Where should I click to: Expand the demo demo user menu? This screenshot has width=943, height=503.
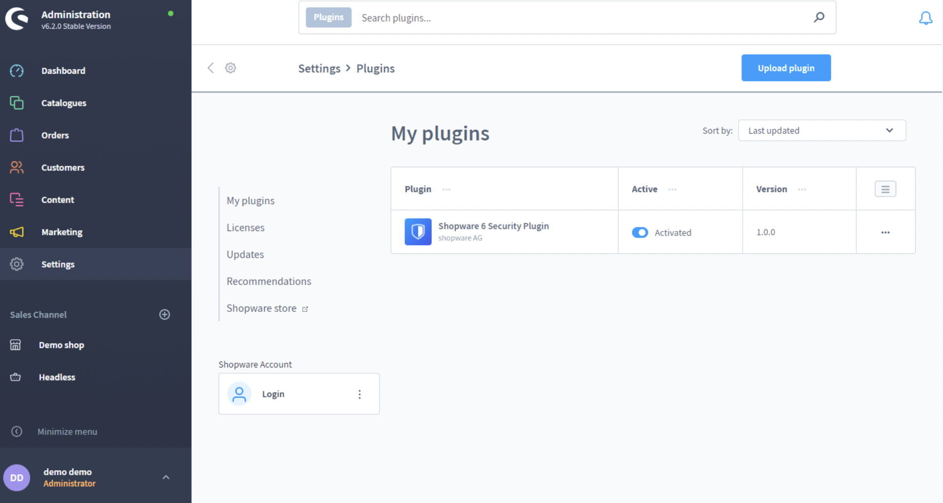(166, 477)
